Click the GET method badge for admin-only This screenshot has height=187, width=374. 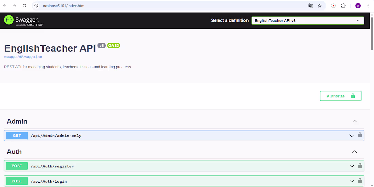[x=17, y=136]
